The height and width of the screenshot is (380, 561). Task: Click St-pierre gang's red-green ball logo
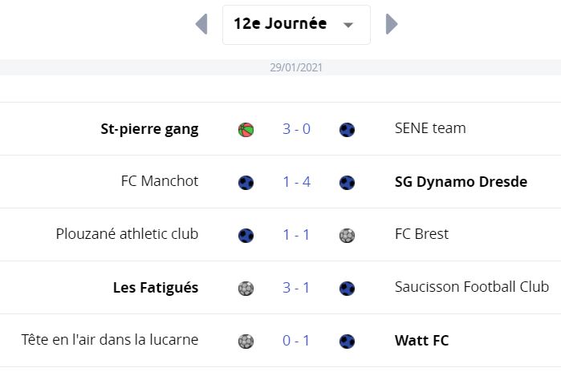246,129
